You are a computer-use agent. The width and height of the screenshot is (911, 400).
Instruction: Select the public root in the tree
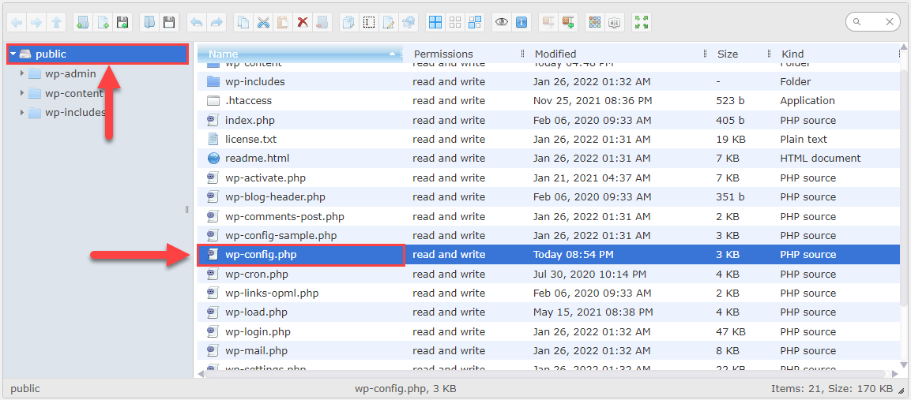tap(98, 54)
